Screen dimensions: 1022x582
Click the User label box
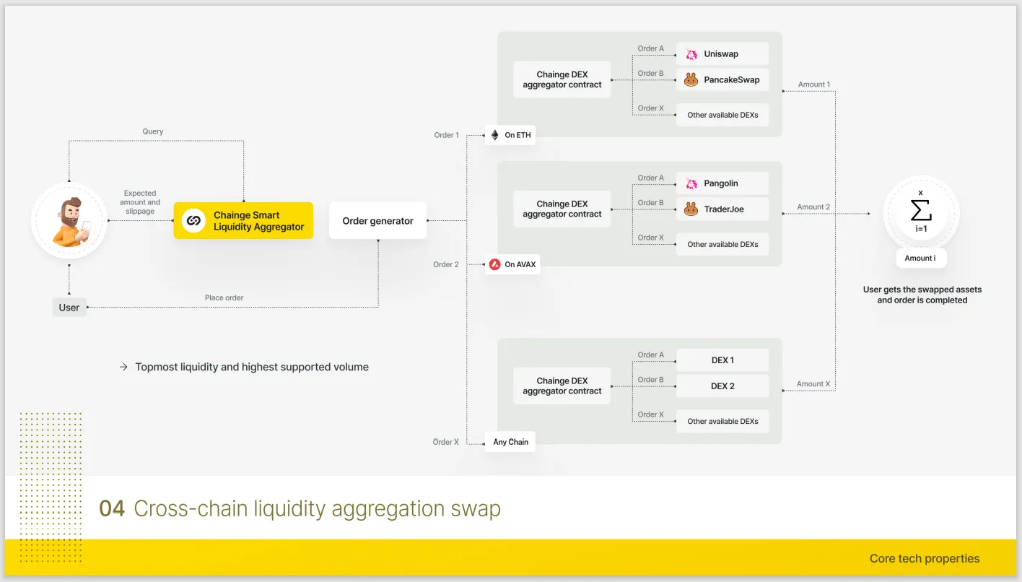69,308
